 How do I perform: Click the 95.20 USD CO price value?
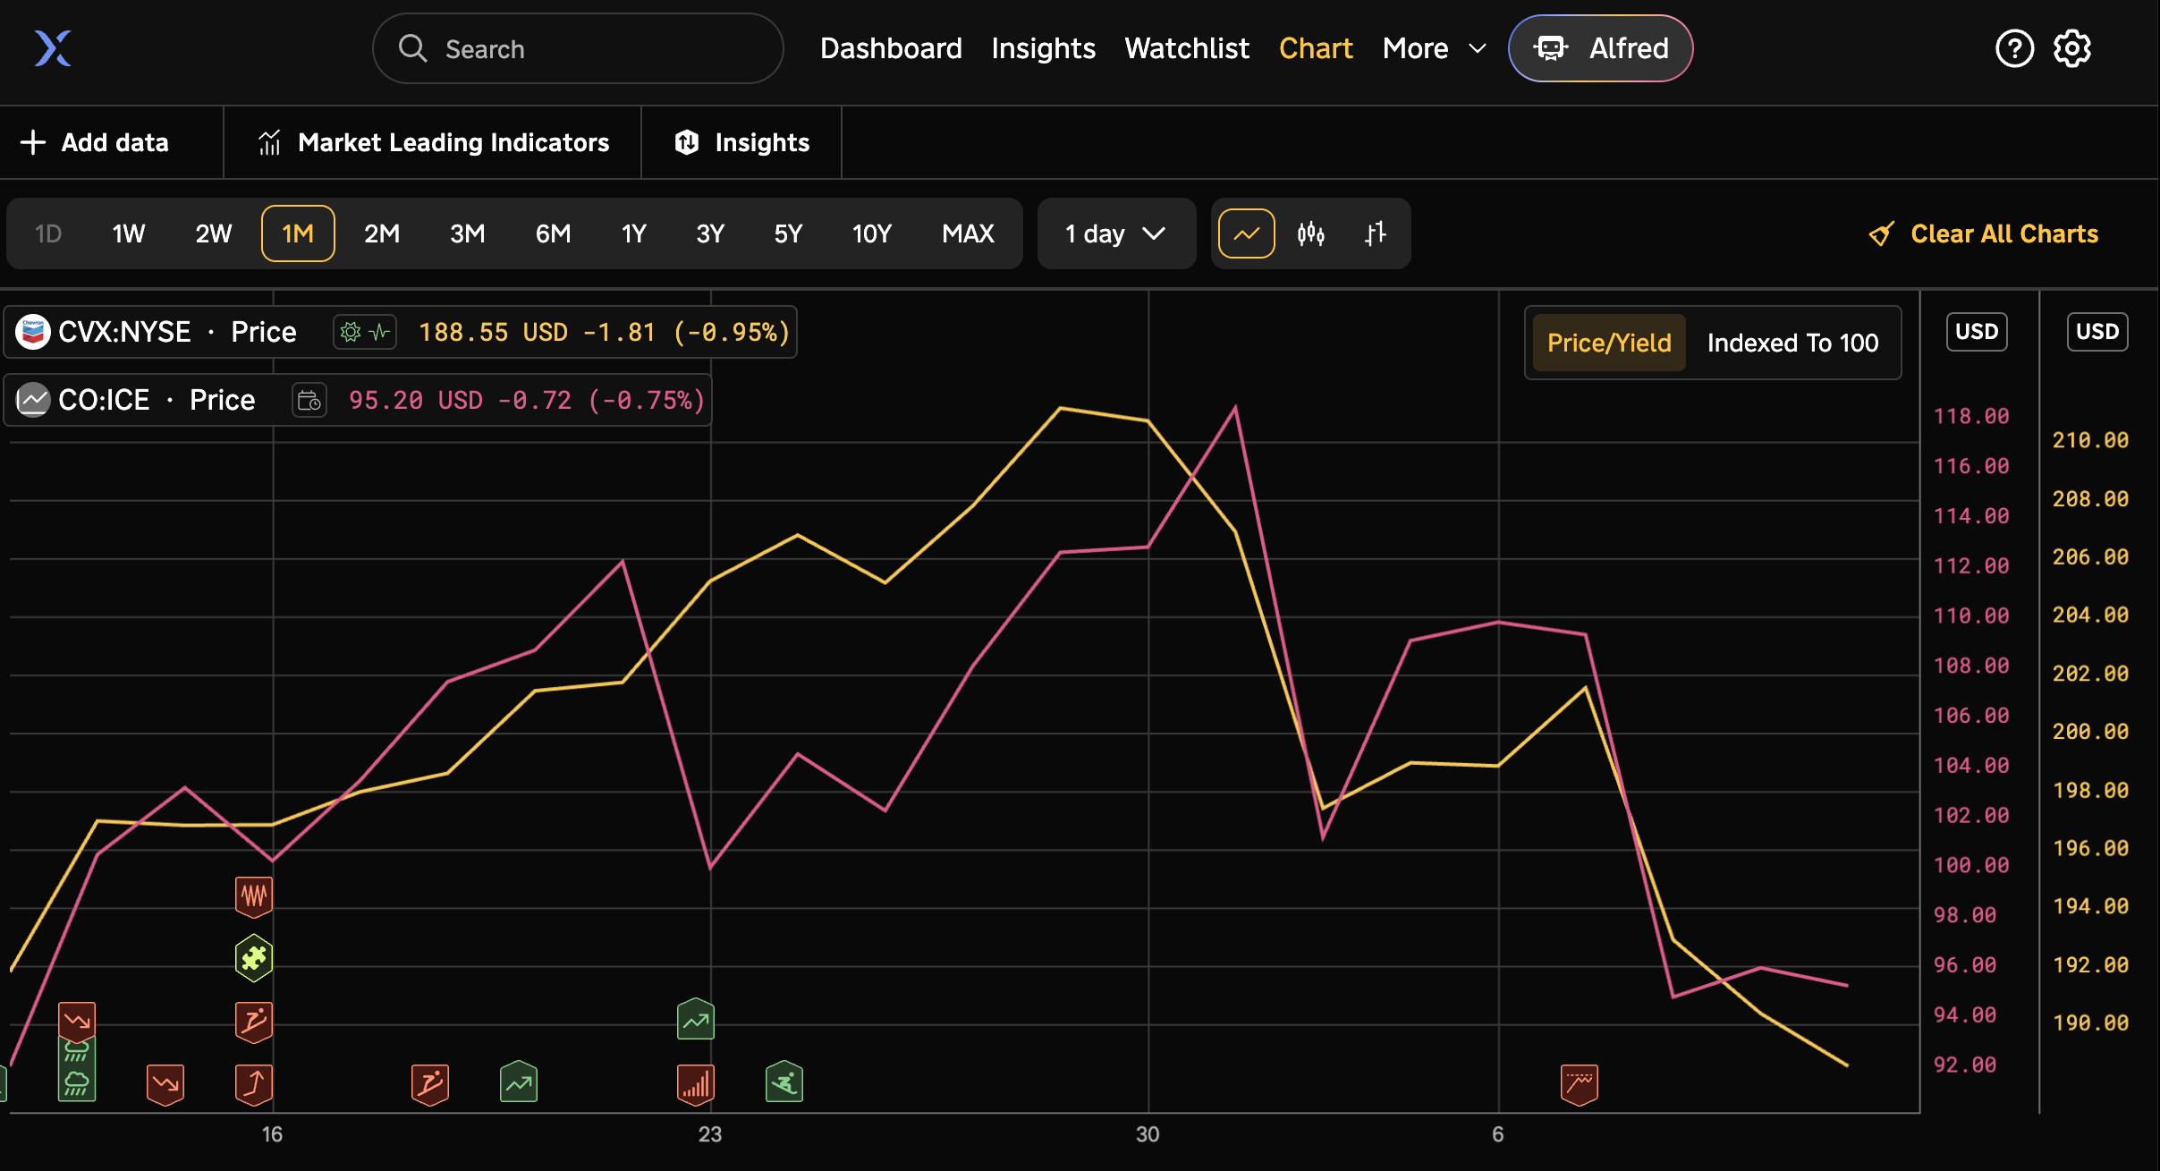[416, 400]
